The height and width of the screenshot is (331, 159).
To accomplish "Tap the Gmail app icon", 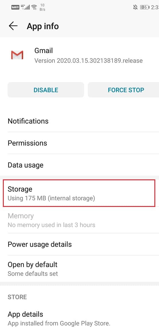I will click(17, 55).
